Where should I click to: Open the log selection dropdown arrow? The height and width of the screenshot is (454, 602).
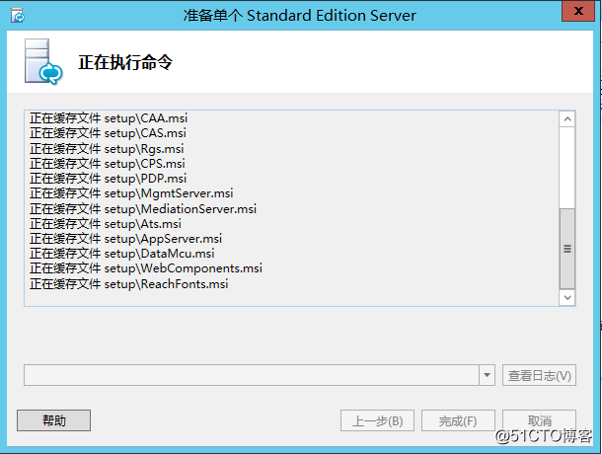(487, 375)
